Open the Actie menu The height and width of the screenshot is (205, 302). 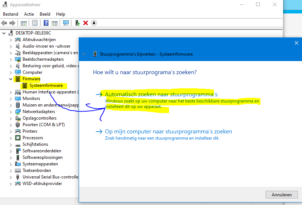coord(29,14)
